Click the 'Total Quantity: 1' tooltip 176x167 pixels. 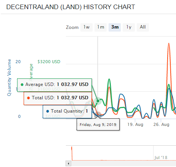(x=67, y=111)
